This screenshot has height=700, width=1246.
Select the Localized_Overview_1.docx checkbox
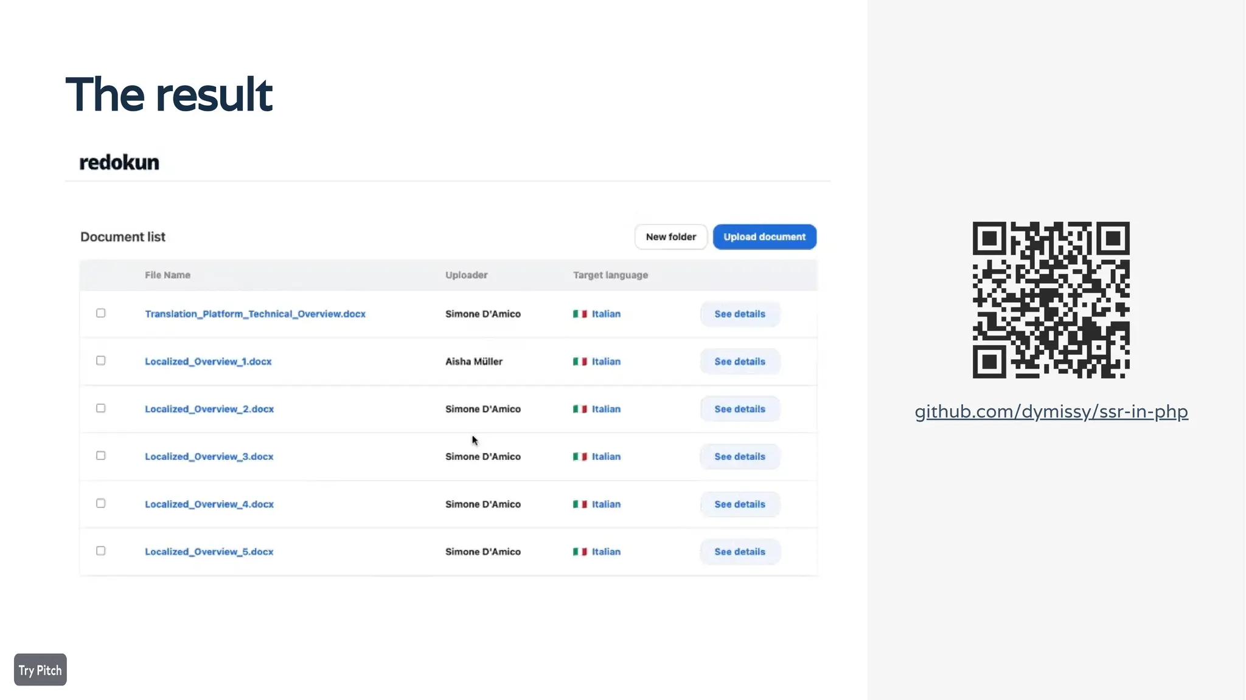coord(101,360)
